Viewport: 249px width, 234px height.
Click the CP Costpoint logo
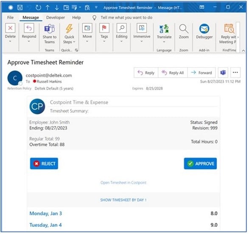pos(37,106)
